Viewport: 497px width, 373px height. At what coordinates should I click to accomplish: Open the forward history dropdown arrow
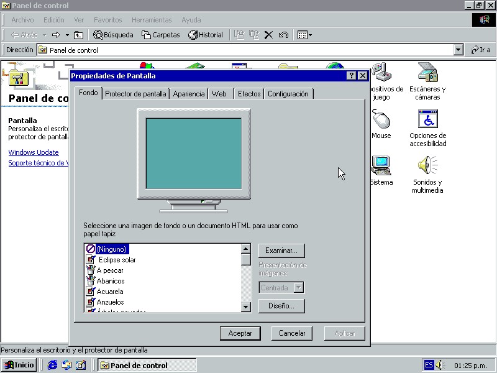click(x=67, y=35)
